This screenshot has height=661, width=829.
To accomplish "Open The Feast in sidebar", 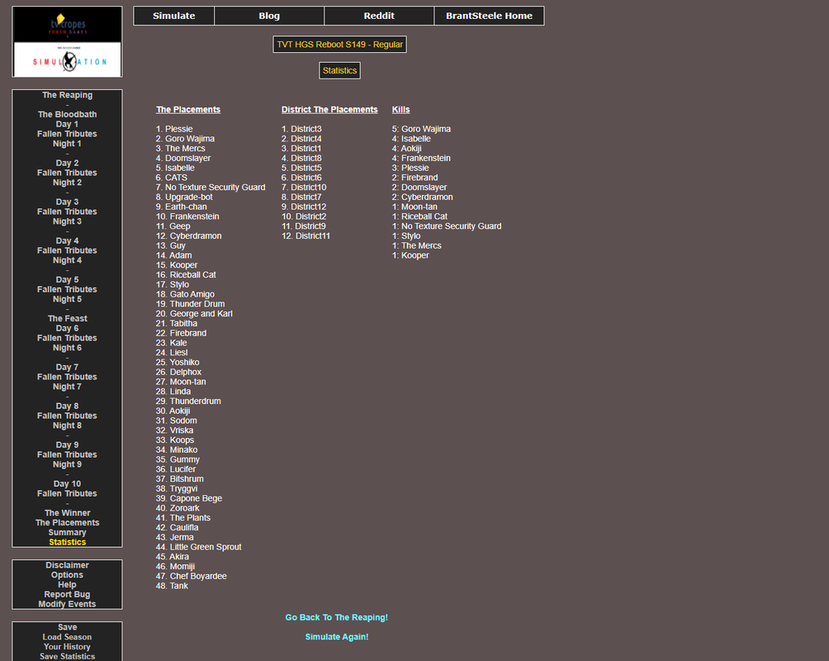I will (67, 319).
